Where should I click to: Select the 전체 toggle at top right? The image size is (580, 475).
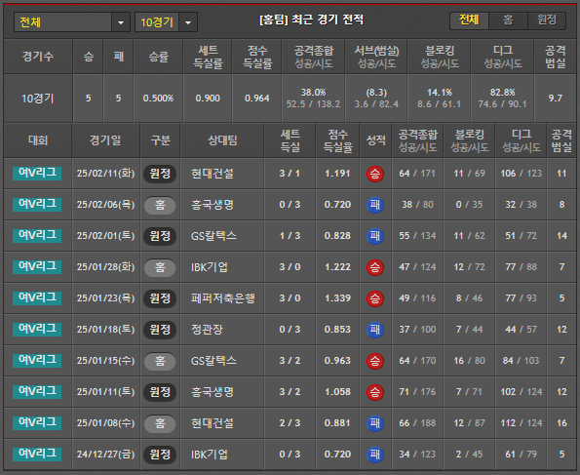(x=469, y=20)
